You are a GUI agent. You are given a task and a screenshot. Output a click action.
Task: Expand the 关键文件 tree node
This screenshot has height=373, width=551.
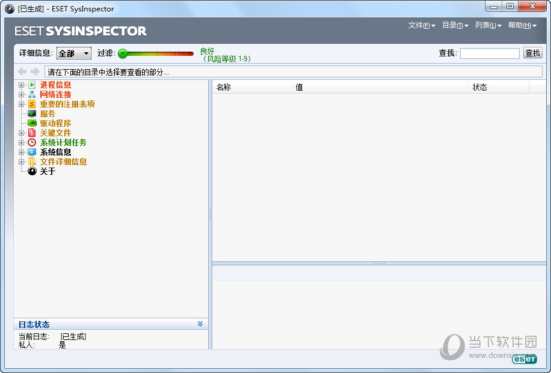(x=22, y=133)
